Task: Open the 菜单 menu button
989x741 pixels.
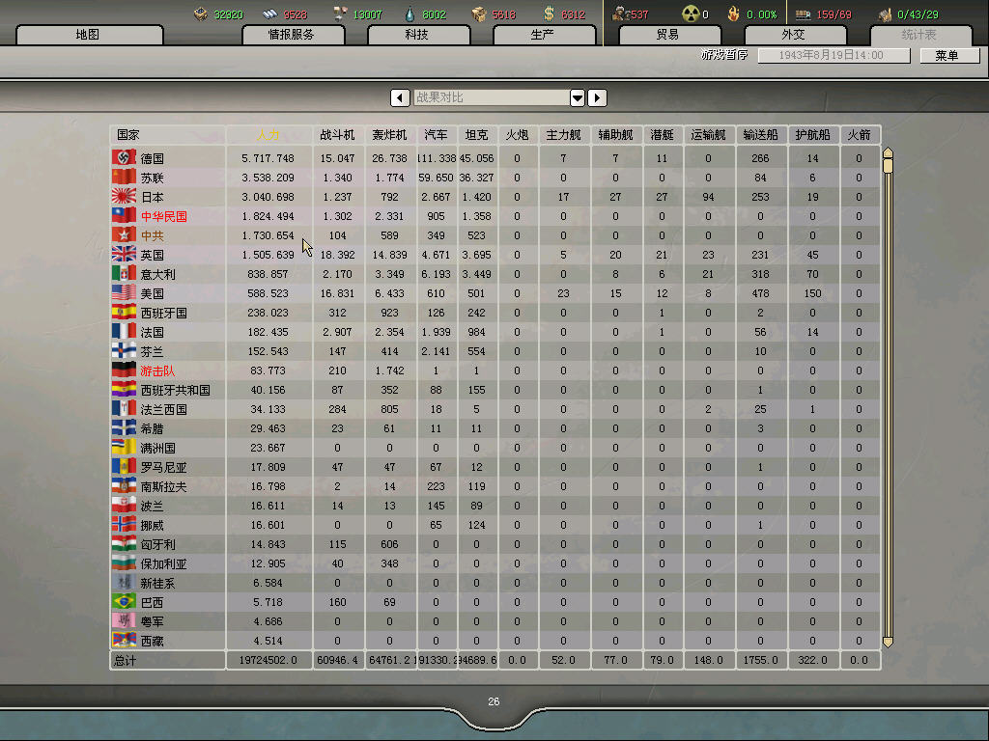Action: click(x=949, y=55)
